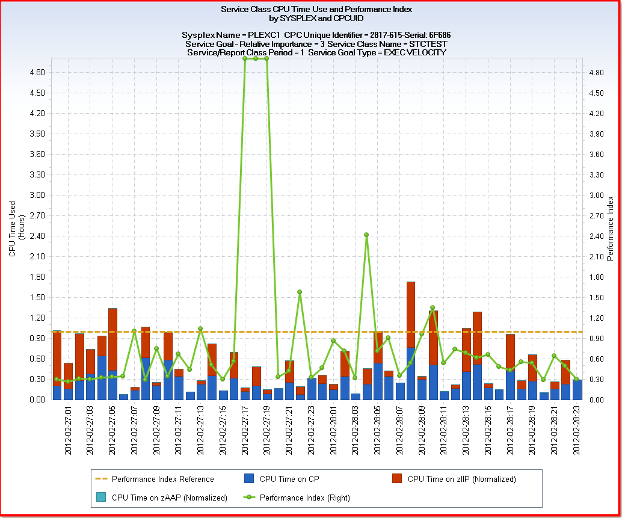This screenshot has height=518, width=622.
Task: Select 'CPU Time on zIIP (Normalized)' legend label
Action: 462,479
